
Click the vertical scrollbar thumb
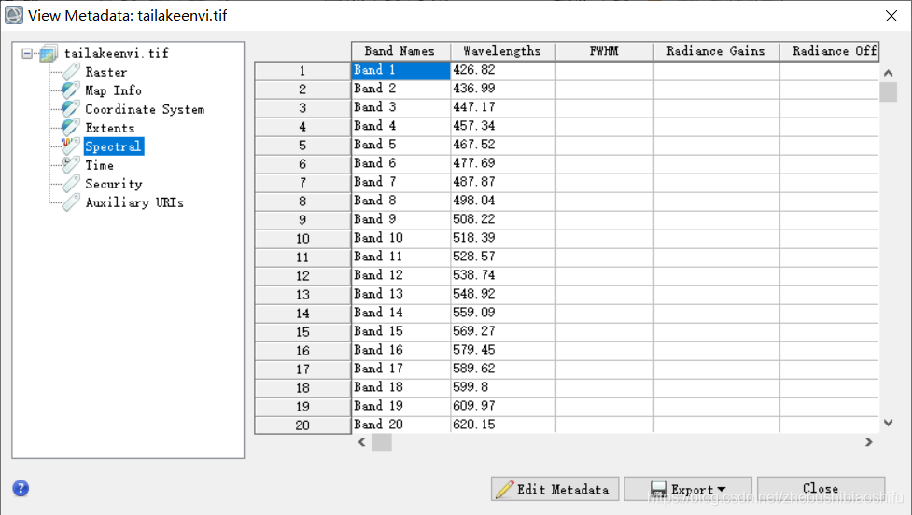pos(888,92)
